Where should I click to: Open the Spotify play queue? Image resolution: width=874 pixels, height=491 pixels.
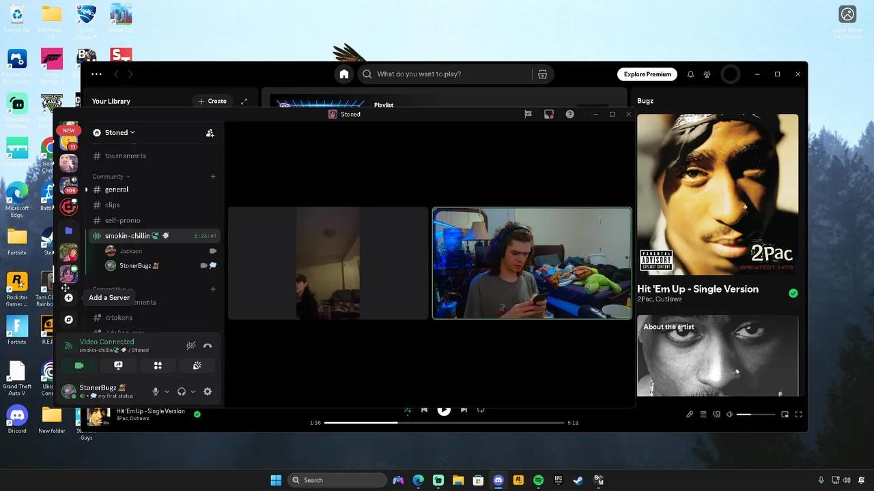[x=703, y=414]
